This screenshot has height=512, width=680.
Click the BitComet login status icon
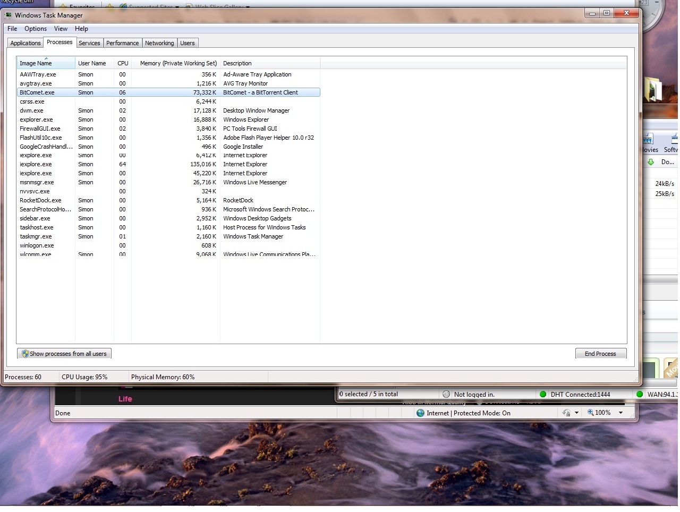[x=446, y=394]
